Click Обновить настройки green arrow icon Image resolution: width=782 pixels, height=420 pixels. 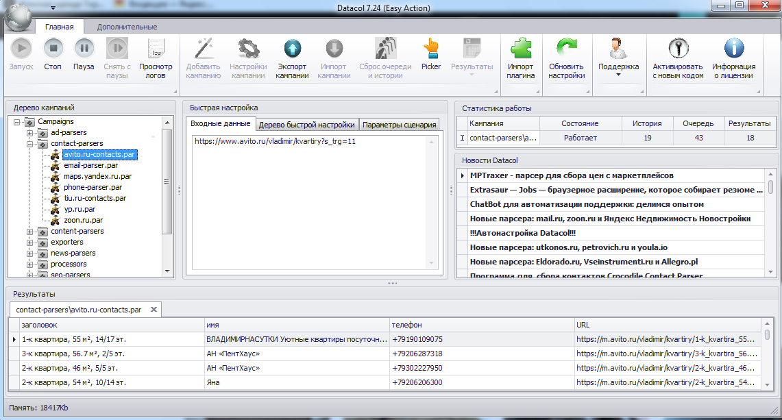(567, 49)
